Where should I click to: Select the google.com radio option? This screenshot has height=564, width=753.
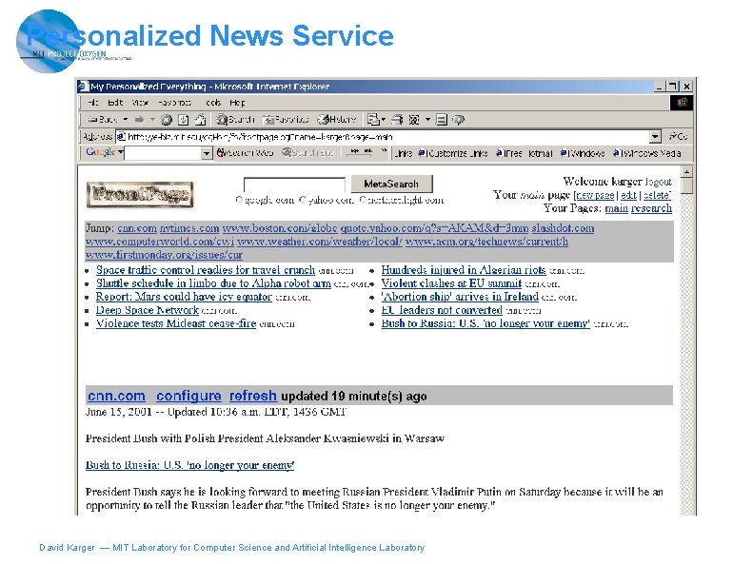239,200
